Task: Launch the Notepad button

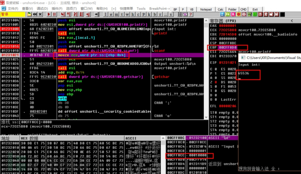Action: coord(206,10)
